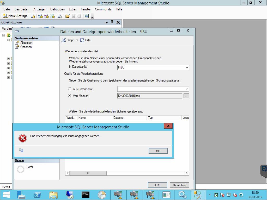267x200 pixels.
Task: Select the Aus Datenbank radio button
Action: pos(70,89)
